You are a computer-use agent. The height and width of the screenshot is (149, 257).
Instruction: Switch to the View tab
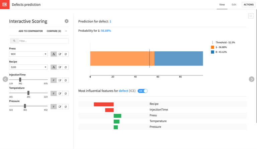[222, 5]
